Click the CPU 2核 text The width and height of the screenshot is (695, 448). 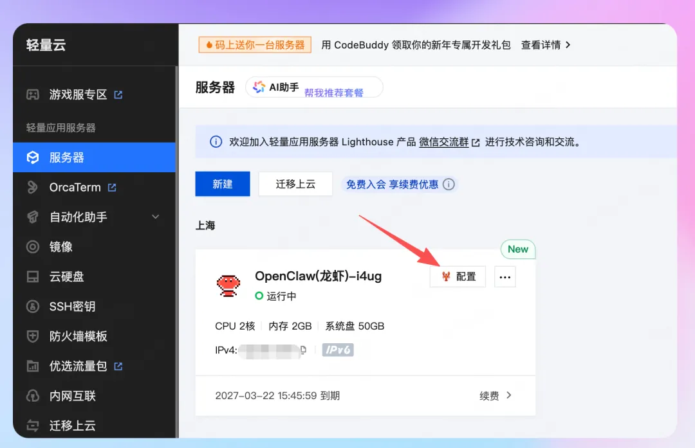coord(235,326)
